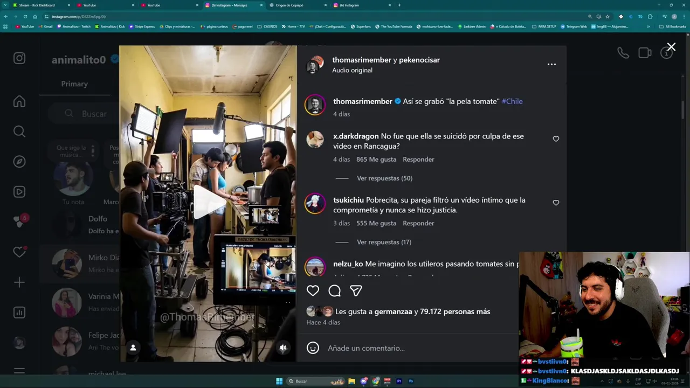The width and height of the screenshot is (690, 388).
Task: Open Photoshop from the taskbar
Action: click(x=411, y=381)
